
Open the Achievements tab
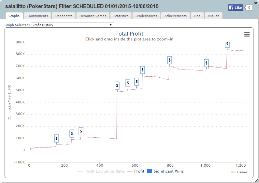point(175,16)
